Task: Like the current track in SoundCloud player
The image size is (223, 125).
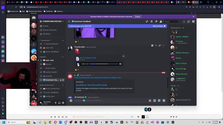Action: 171,117
